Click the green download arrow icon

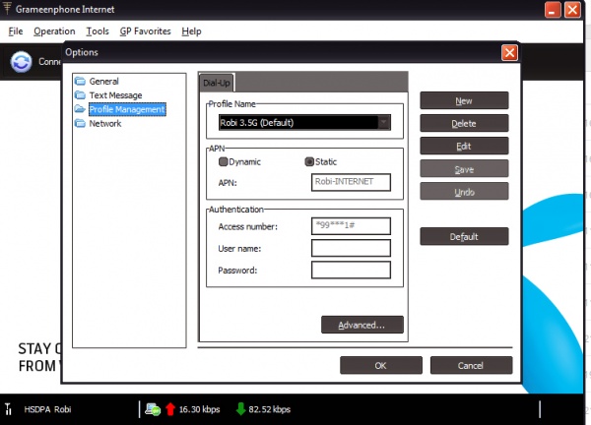click(240, 409)
